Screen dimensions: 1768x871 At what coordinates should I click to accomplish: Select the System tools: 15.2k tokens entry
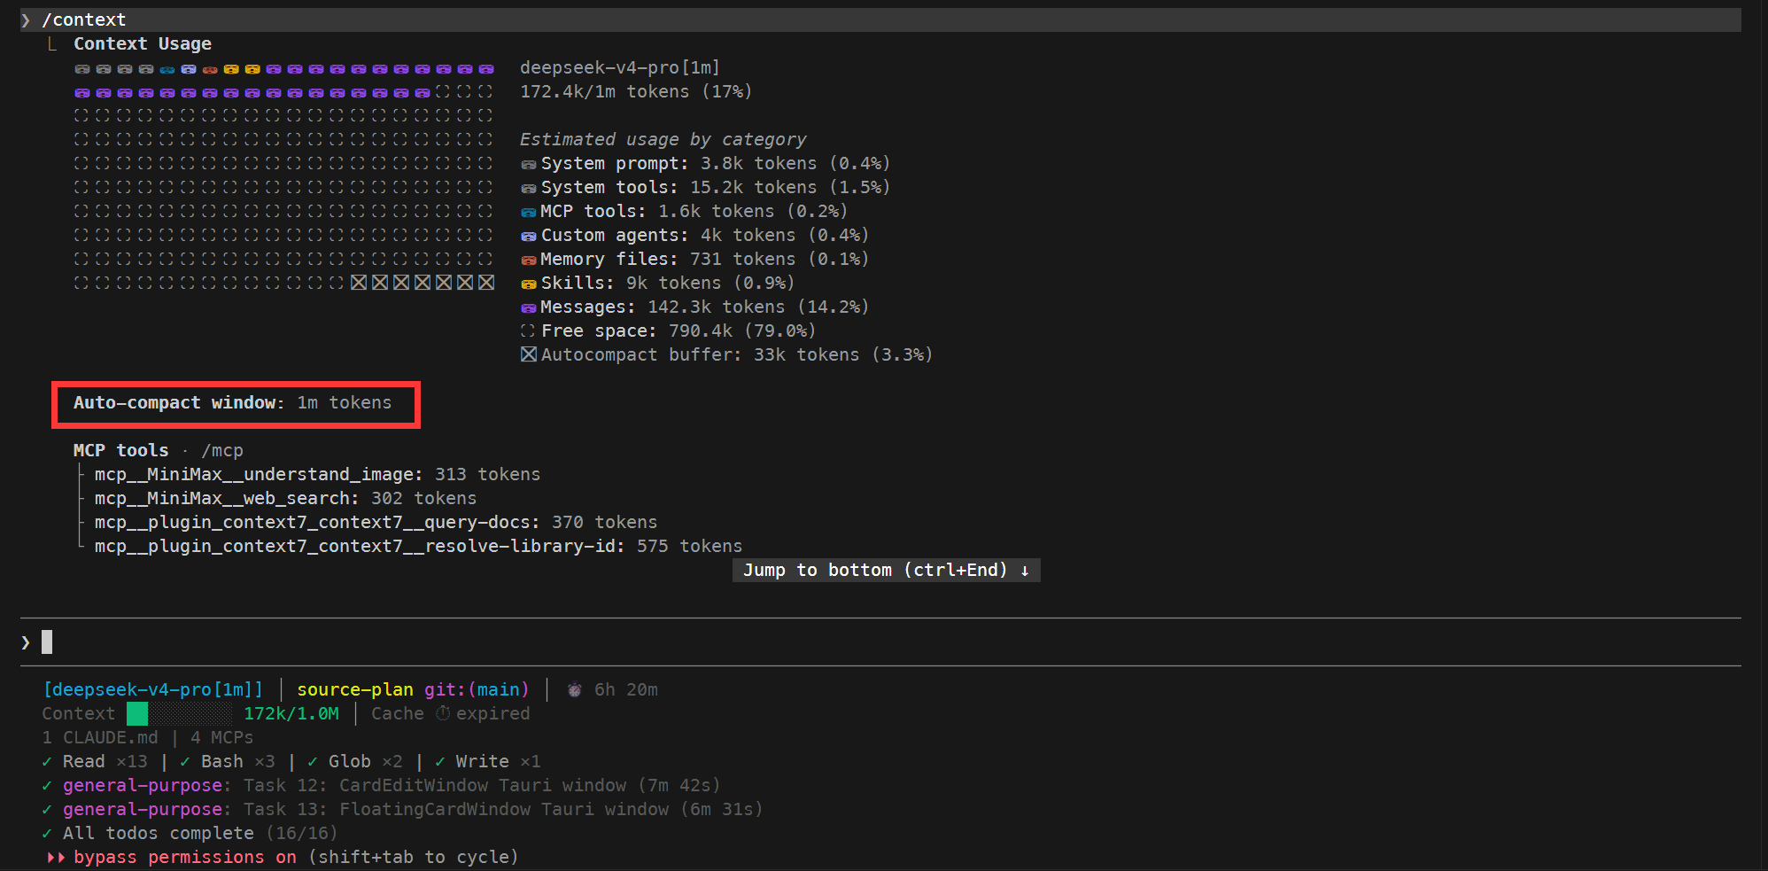tap(715, 188)
